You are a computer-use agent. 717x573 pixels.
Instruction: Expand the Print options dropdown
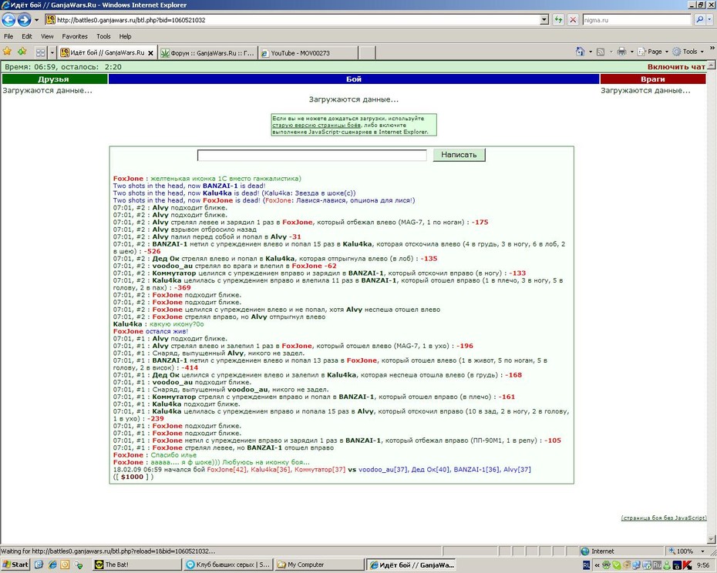click(x=632, y=52)
